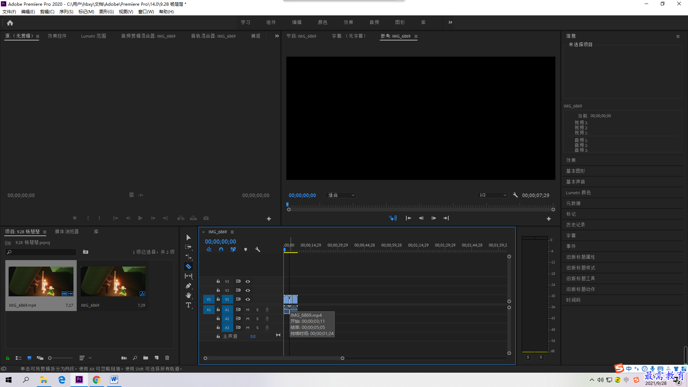Open reference monitor panel menu
The image size is (688, 387).
(416, 36)
